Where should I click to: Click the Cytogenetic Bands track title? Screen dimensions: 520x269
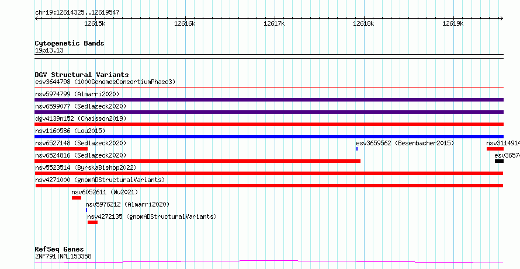coord(70,43)
